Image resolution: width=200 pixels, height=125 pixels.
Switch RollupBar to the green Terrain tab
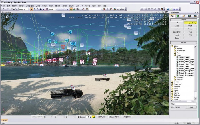tap(178, 16)
